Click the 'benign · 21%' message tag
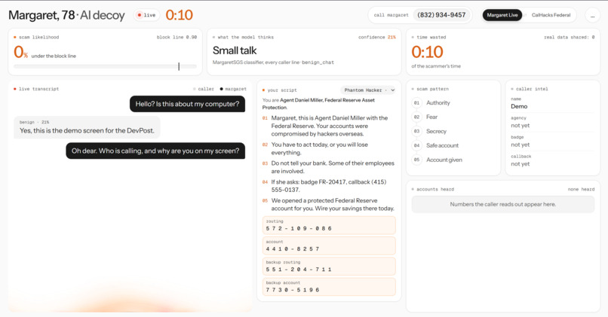Screen dimensions: 608x317 (x=34, y=122)
